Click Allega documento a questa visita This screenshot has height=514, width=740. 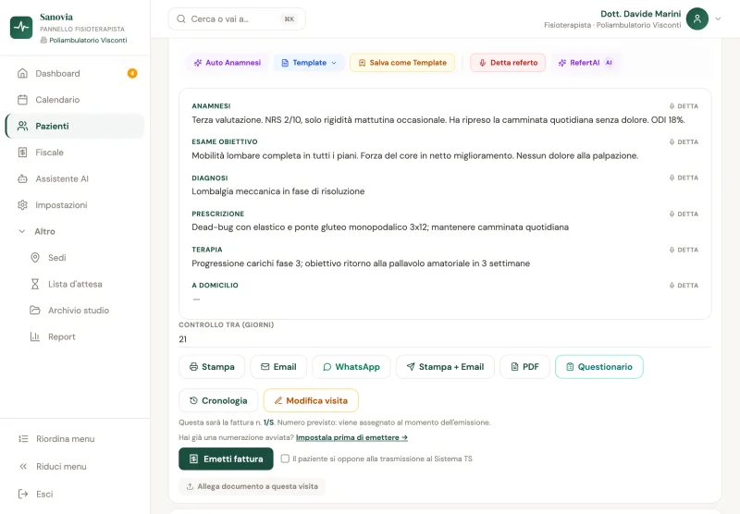[x=252, y=486]
